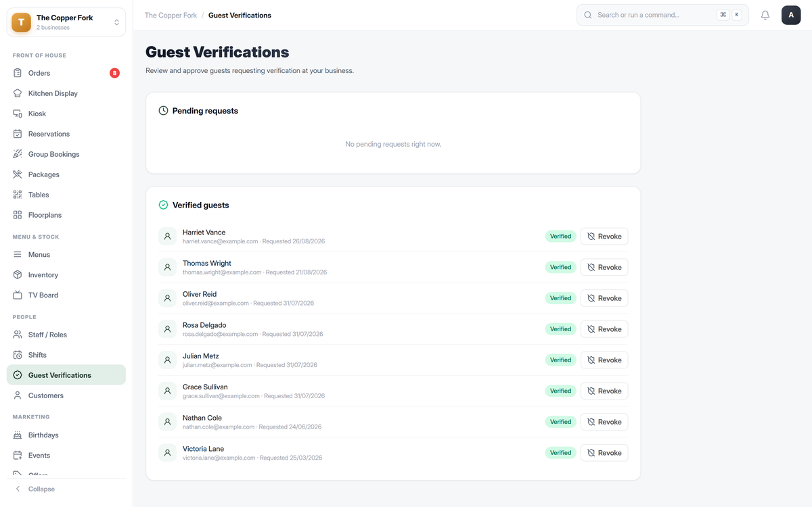Viewport: 812px width, 507px height.
Task: Open the Orders sidebar item
Action: (66, 73)
